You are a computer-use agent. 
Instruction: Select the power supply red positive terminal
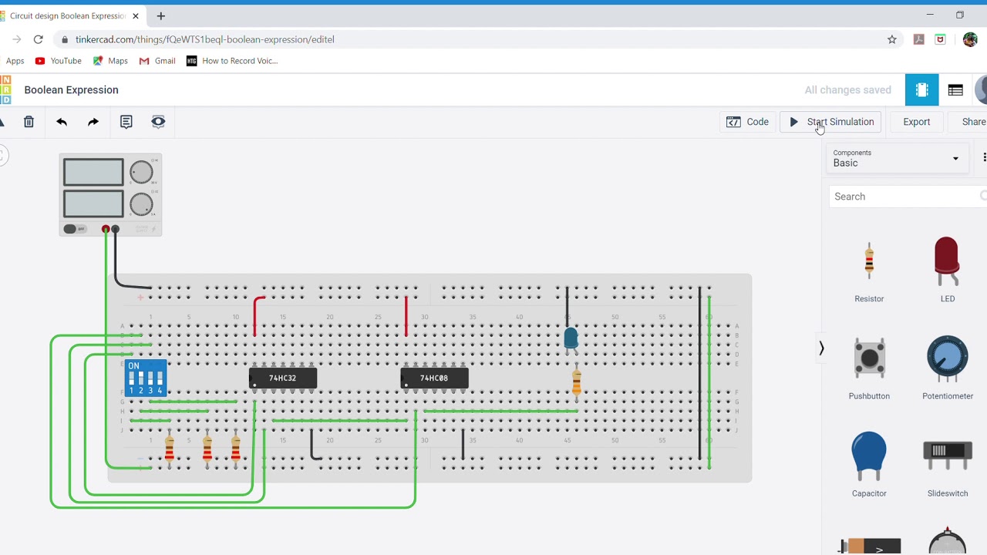click(x=106, y=229)
